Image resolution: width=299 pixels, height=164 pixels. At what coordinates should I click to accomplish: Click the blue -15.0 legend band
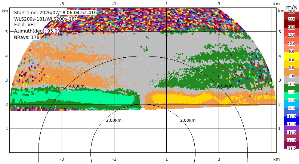pos(292,120)
